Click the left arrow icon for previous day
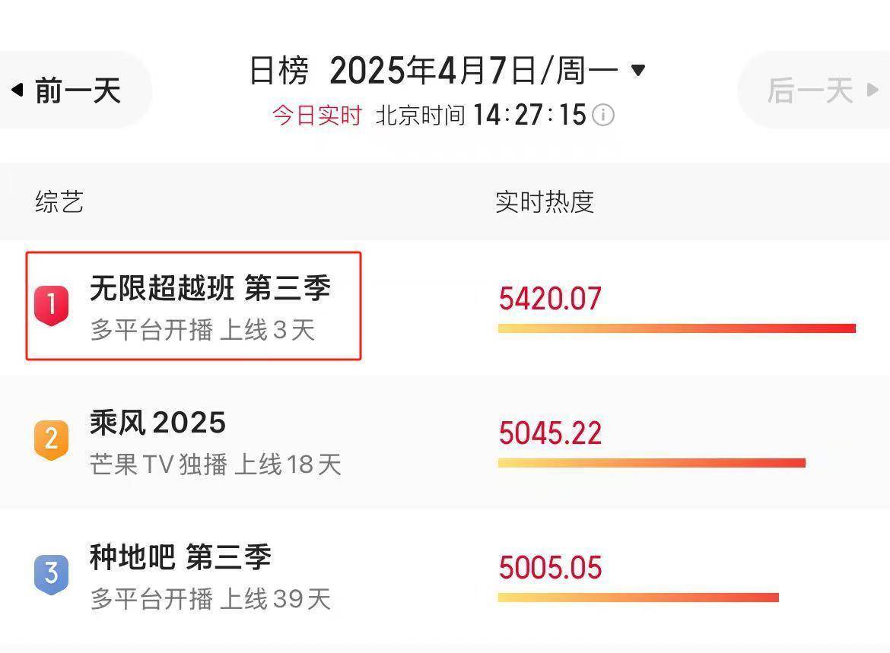 pos(17,90)
